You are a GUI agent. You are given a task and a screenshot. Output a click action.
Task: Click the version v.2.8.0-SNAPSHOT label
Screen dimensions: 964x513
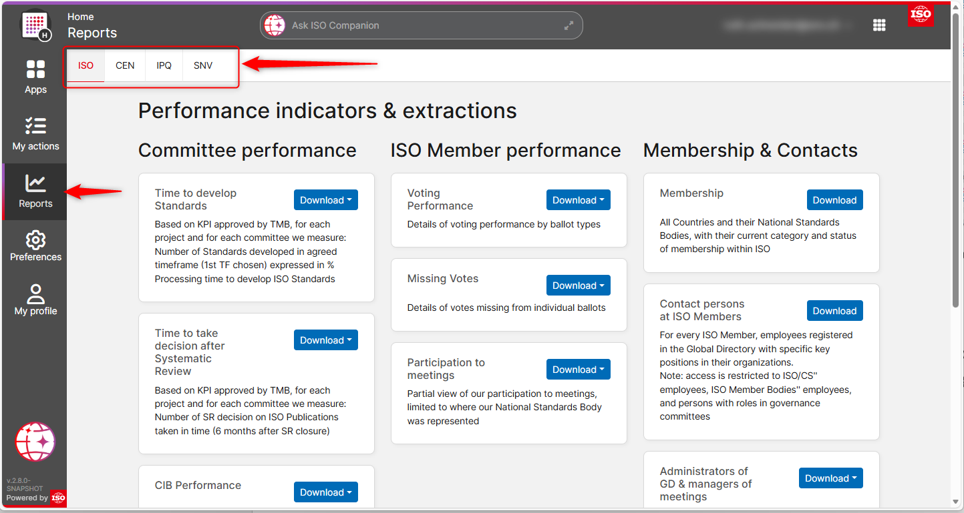coord(25,484)
